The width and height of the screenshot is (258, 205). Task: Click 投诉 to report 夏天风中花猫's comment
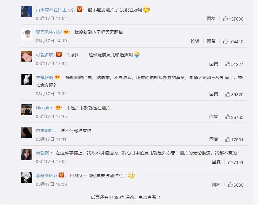tap(195, 41)
